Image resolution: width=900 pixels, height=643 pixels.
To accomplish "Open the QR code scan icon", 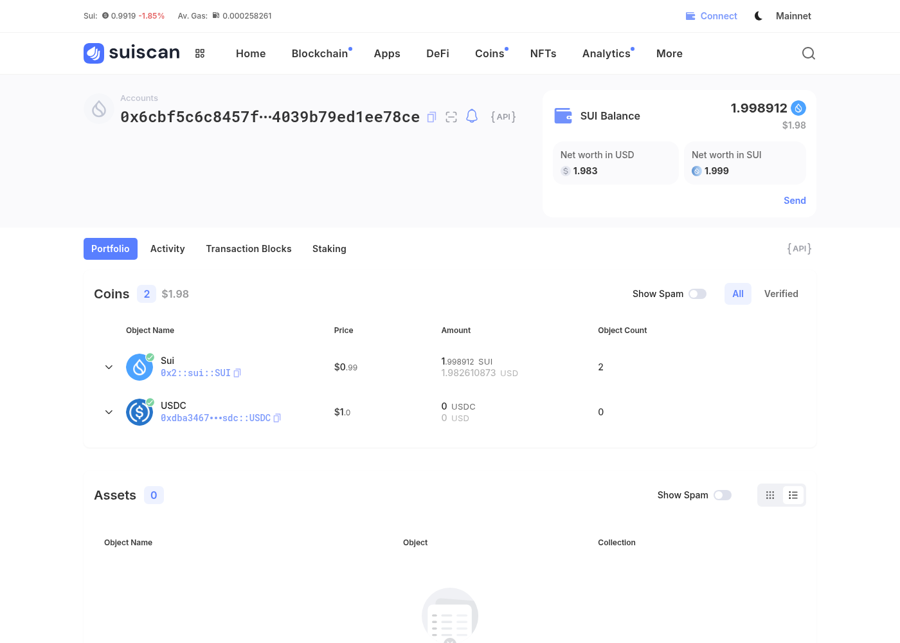I will pyautogui.click(x=451, y=117).
